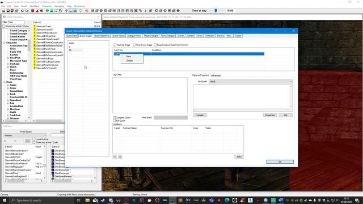Switch to the Scripts tab
The image size is (363, 204).
(x=238, y=36)
